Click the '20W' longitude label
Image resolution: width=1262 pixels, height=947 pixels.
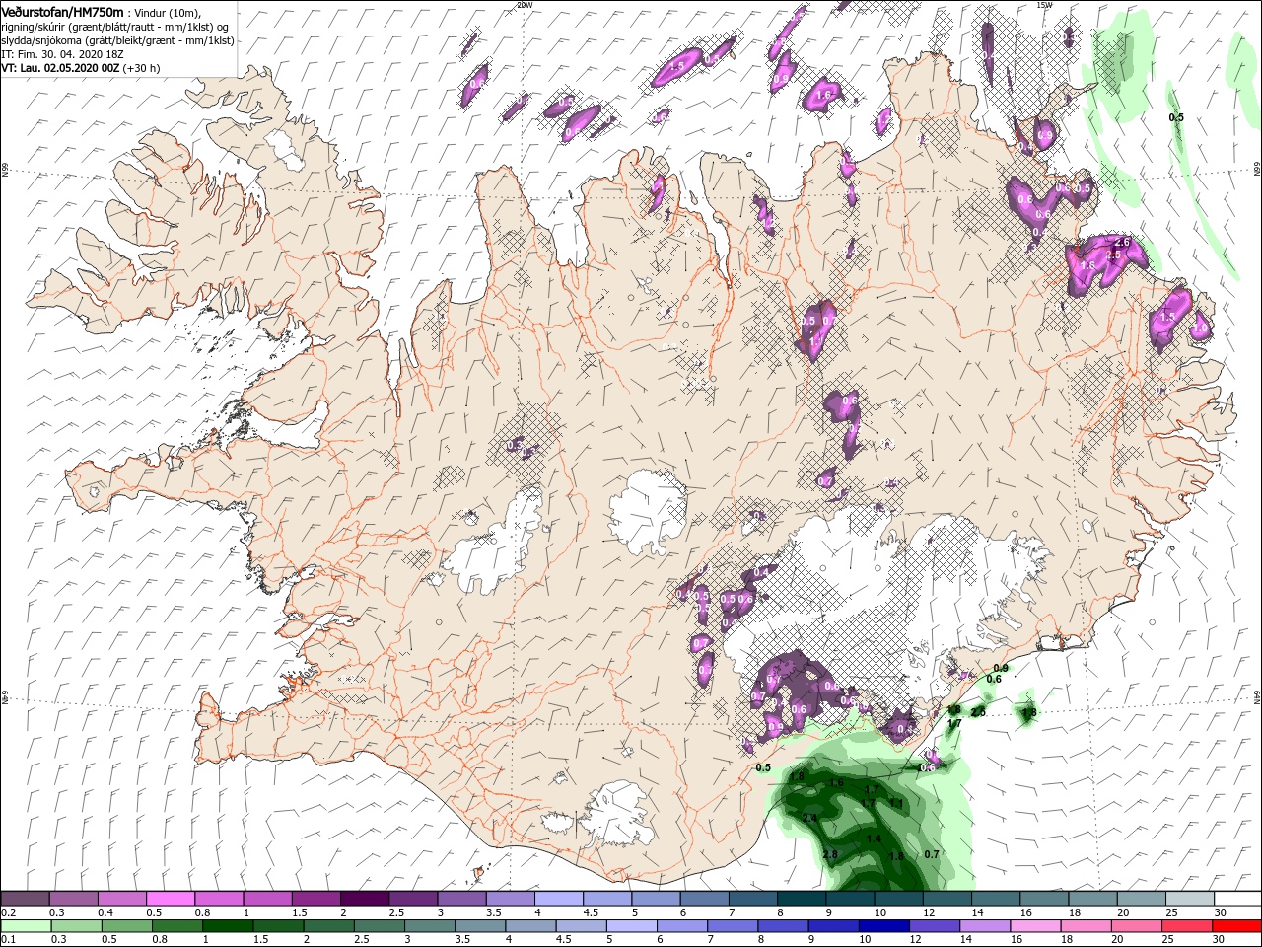(x=525, y=5)
